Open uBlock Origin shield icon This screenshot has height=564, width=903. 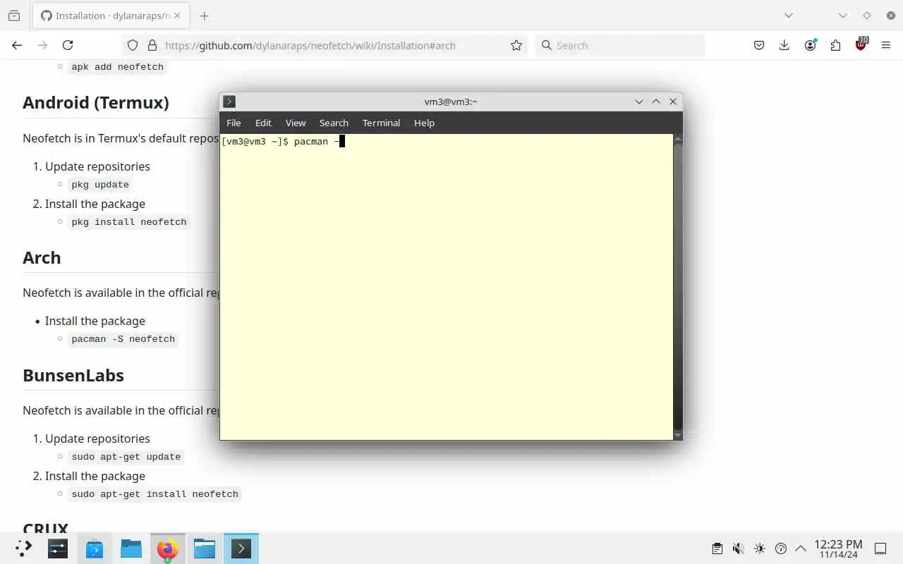click(x=861, y=44)
